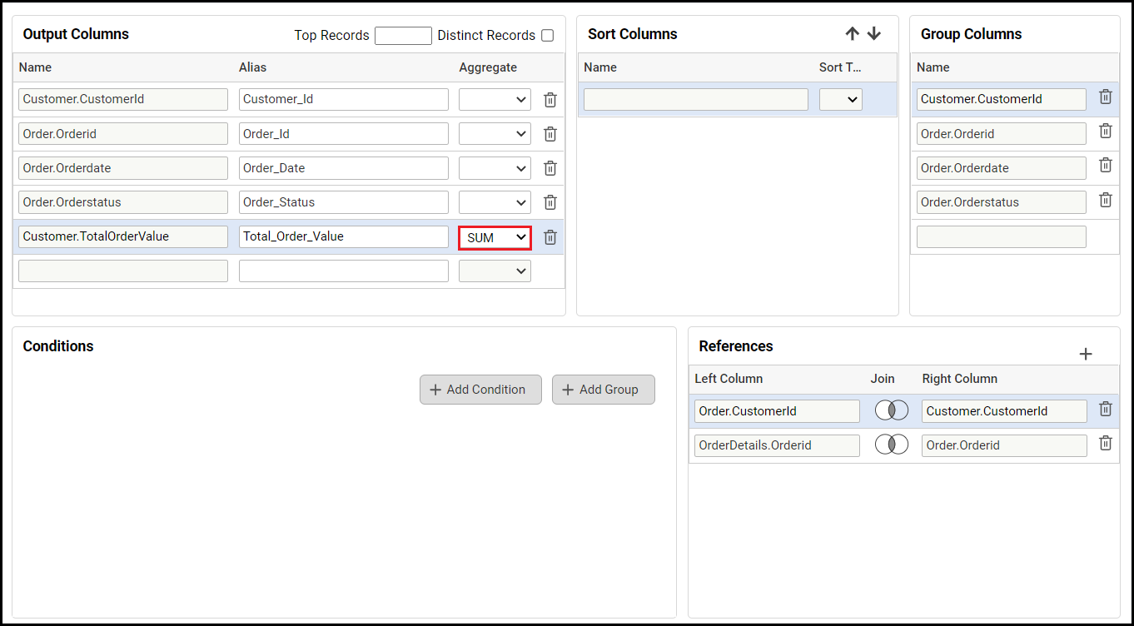Remove Order.Orderstatus from Group Columns

pos(1106,200)
